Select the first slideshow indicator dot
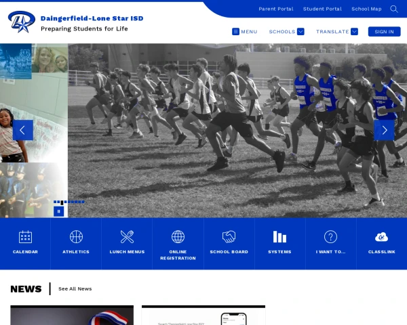This screenshot has width=407, height=325. click(55, 202)
